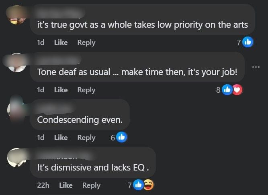Open the 22h timestamp of the last comment
Image resolution: width=268 pixels, height=195 pixels.
click(x=43, y=185)
